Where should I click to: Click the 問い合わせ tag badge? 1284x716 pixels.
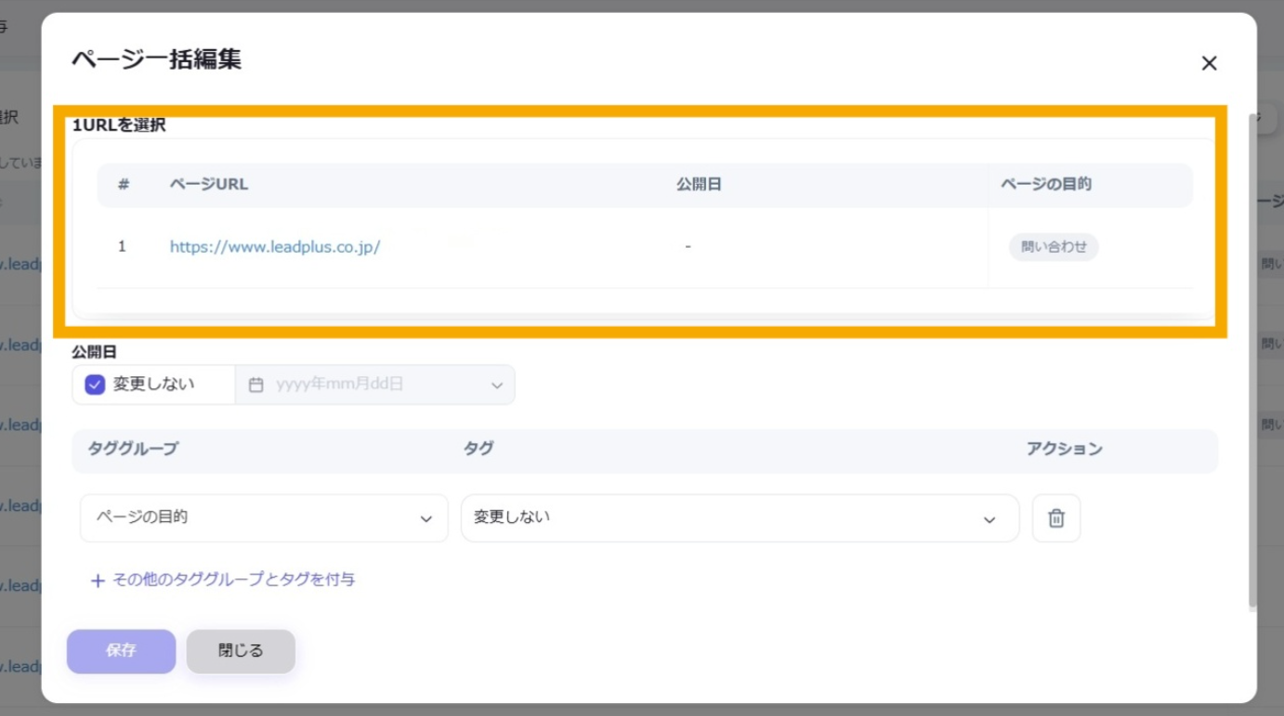coord(1054,247)
